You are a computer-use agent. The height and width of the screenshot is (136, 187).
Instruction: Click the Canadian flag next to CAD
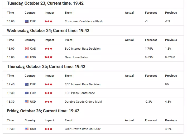(x=27, y=49)
